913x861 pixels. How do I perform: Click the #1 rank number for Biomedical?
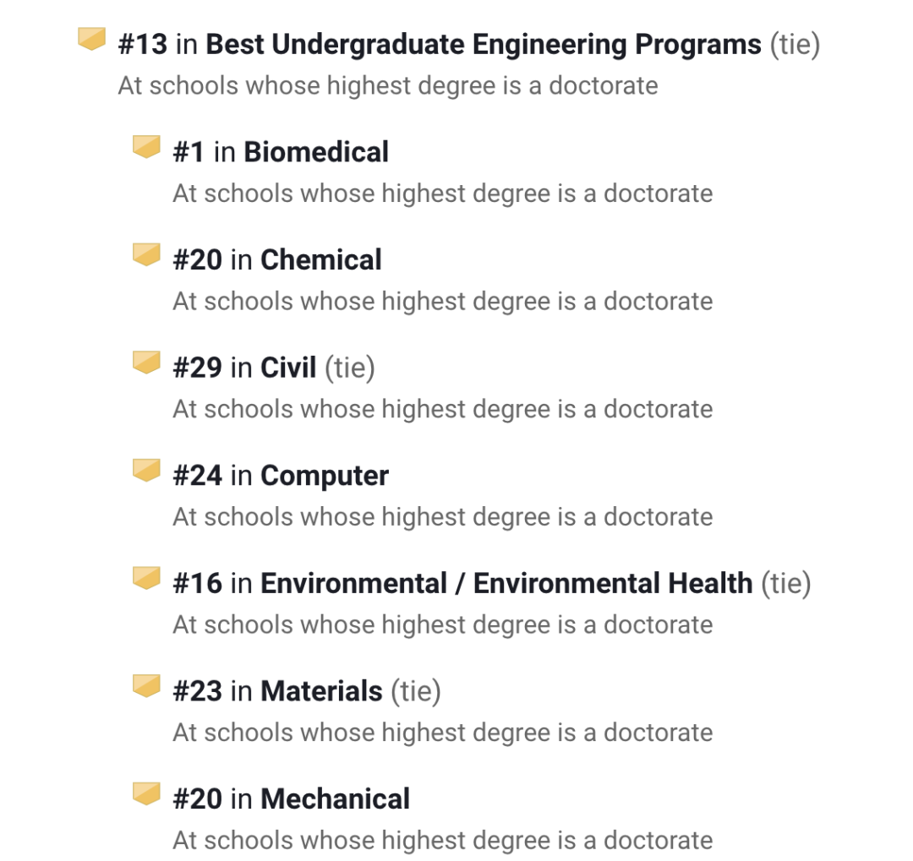189,152
